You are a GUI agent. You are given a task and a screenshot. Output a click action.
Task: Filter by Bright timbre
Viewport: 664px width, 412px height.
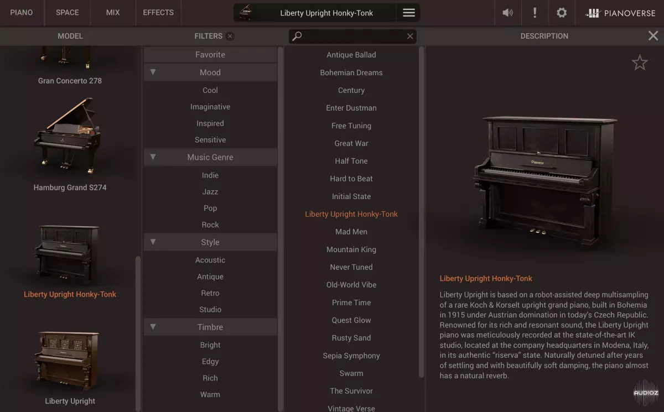pyautogui.click(x=210, y=345)
